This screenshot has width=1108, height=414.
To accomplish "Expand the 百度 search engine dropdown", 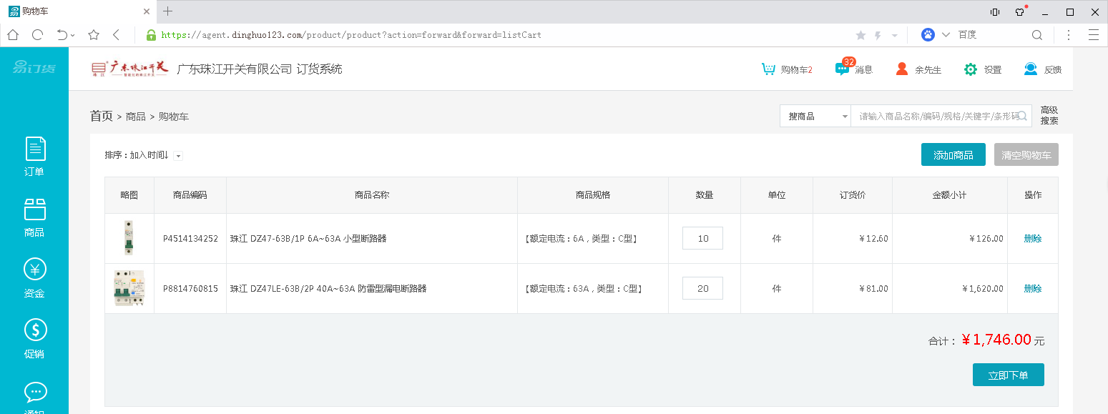I will [946, 35].
